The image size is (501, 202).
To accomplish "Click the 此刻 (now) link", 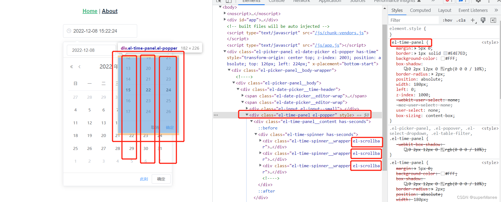I will pos(144,179).
